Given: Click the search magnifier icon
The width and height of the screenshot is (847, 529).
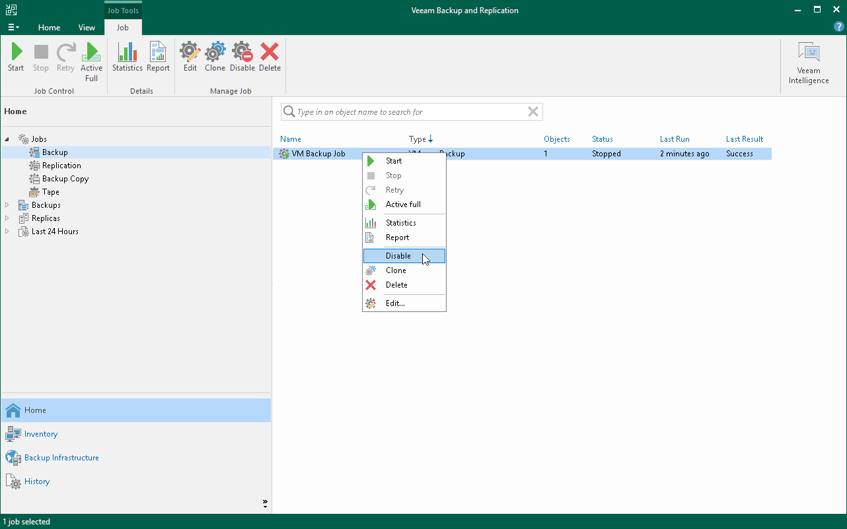Looking at the screenshot, I should coord(289,111).
